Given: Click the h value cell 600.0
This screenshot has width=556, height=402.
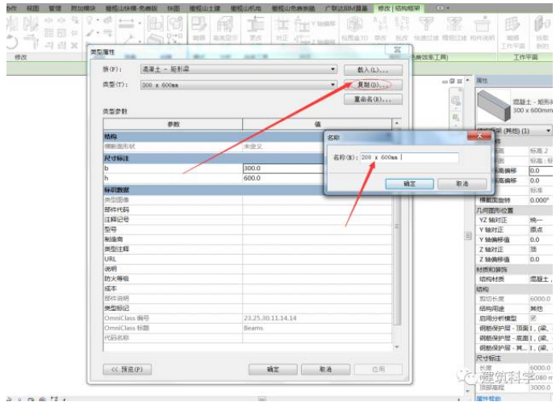Looking at the screenshot, I should [284, 178].
